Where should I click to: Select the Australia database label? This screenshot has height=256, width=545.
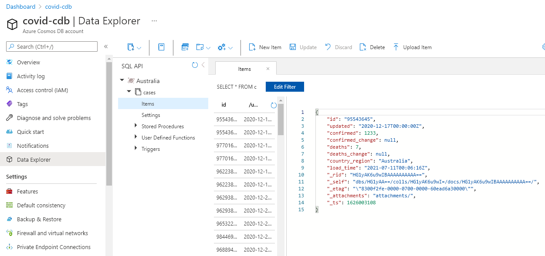pyautogui.click(x=148, y=81)
